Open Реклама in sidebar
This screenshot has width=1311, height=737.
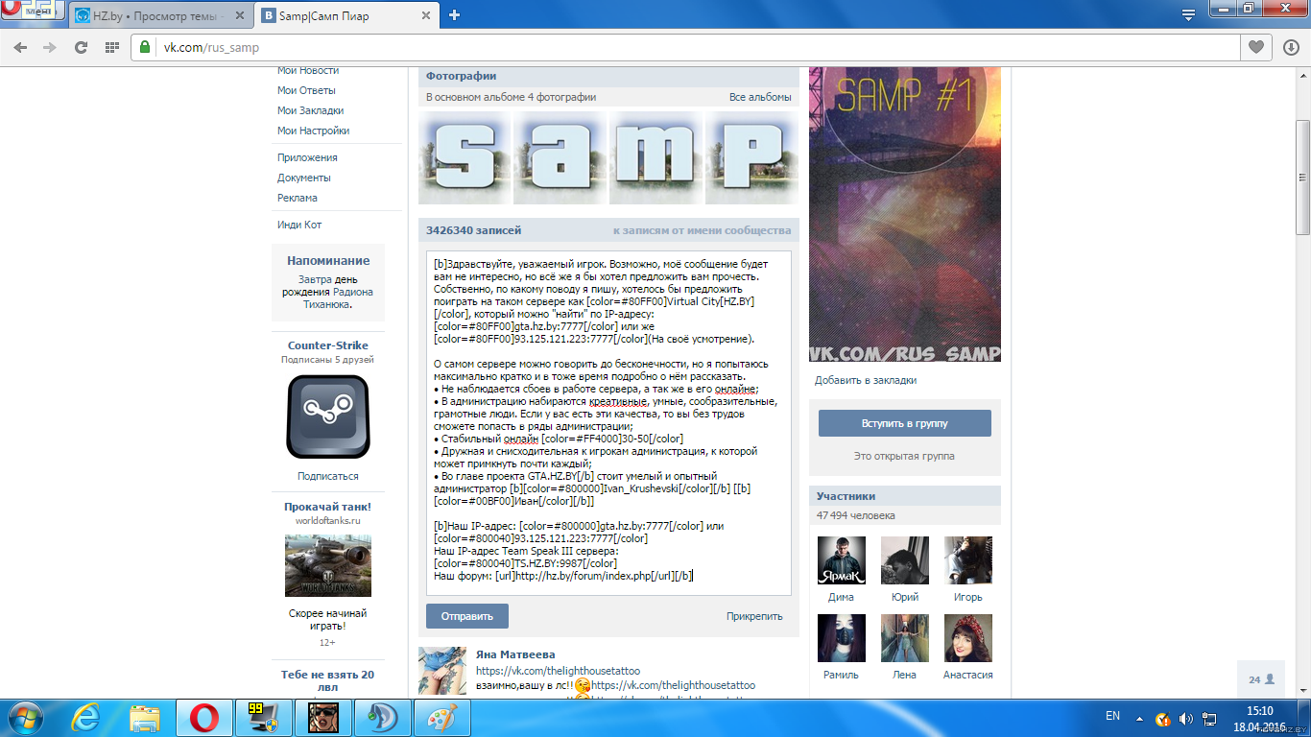click(298, 198)
